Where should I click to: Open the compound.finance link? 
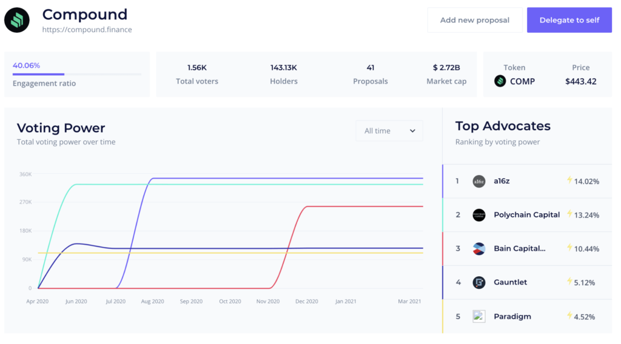tap(87, 30)
